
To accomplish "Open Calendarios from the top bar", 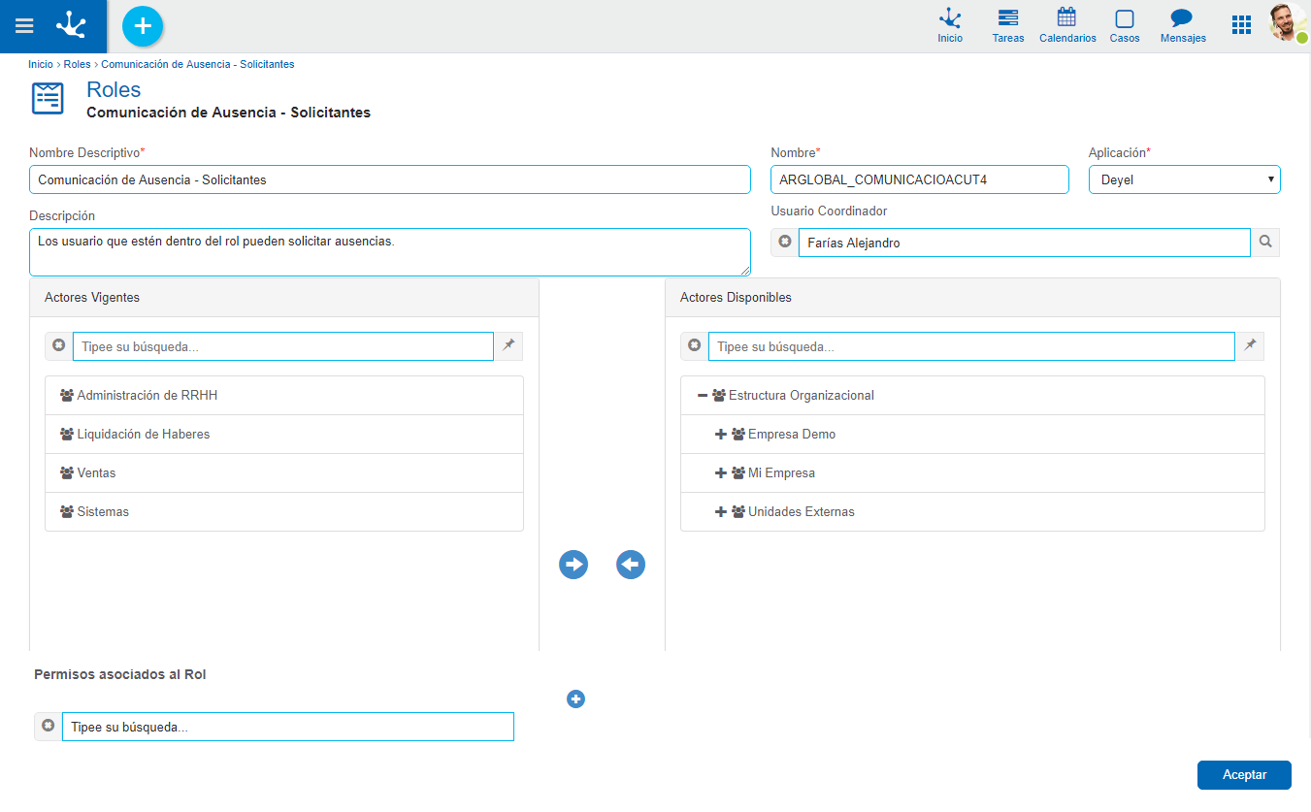I will click(x=1067, y=26).
